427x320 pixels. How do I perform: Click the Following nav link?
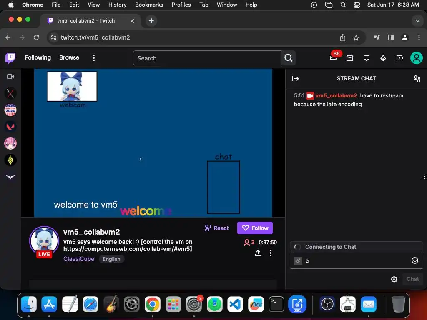pyautogui.click(x=38, y=57)
